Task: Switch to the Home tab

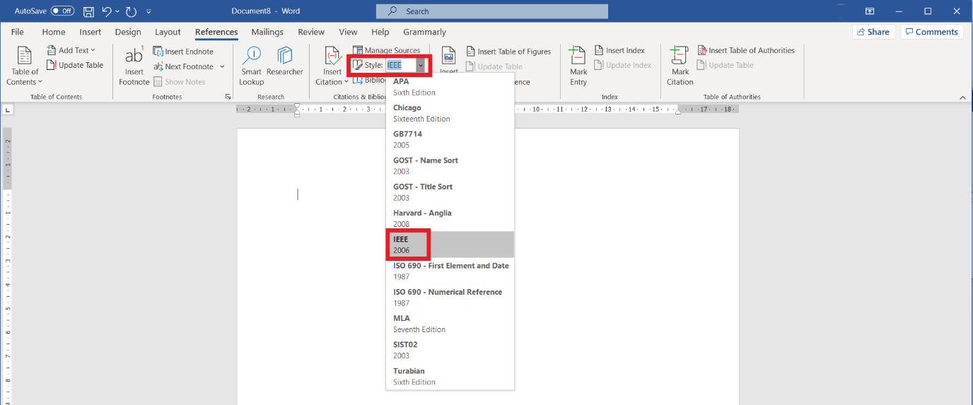Action: coord(54,32)
